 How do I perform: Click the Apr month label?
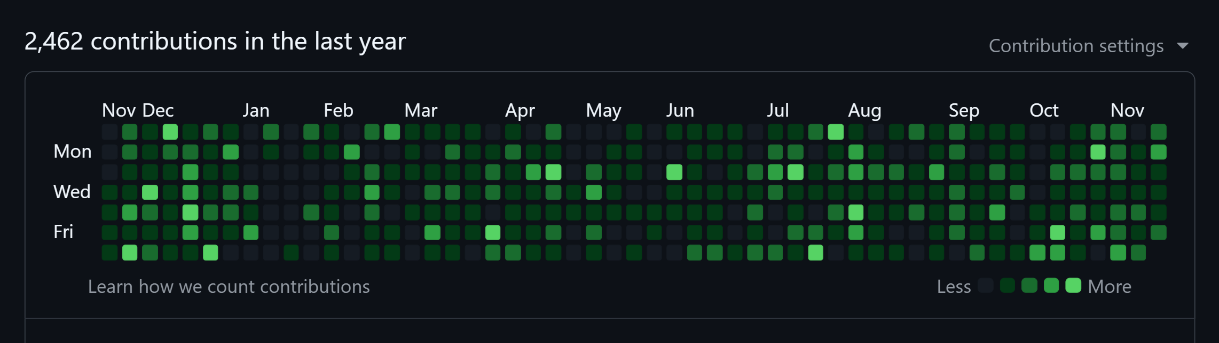click(x=520, y=111)
